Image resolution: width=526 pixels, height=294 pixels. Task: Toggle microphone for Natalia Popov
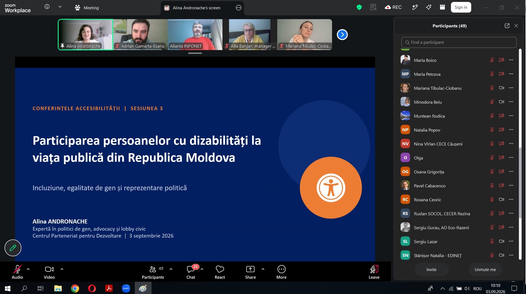tap(492, 130)
